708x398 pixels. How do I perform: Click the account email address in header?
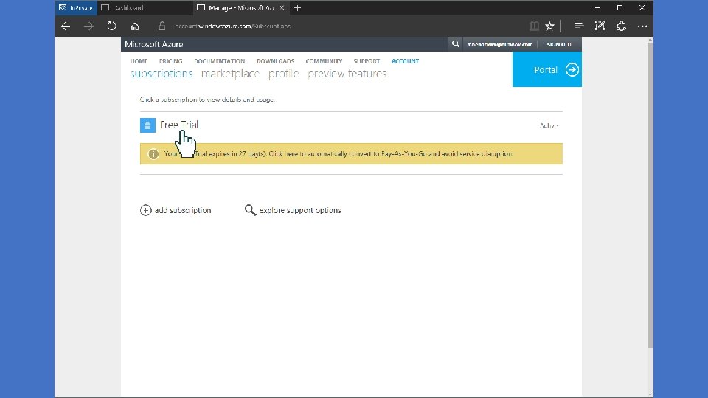(x=500, y=45)
